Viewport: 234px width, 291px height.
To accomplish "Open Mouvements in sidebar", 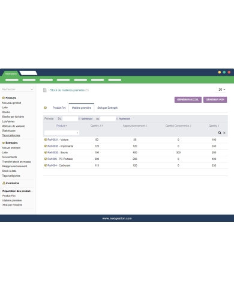I will coord(10,157).
